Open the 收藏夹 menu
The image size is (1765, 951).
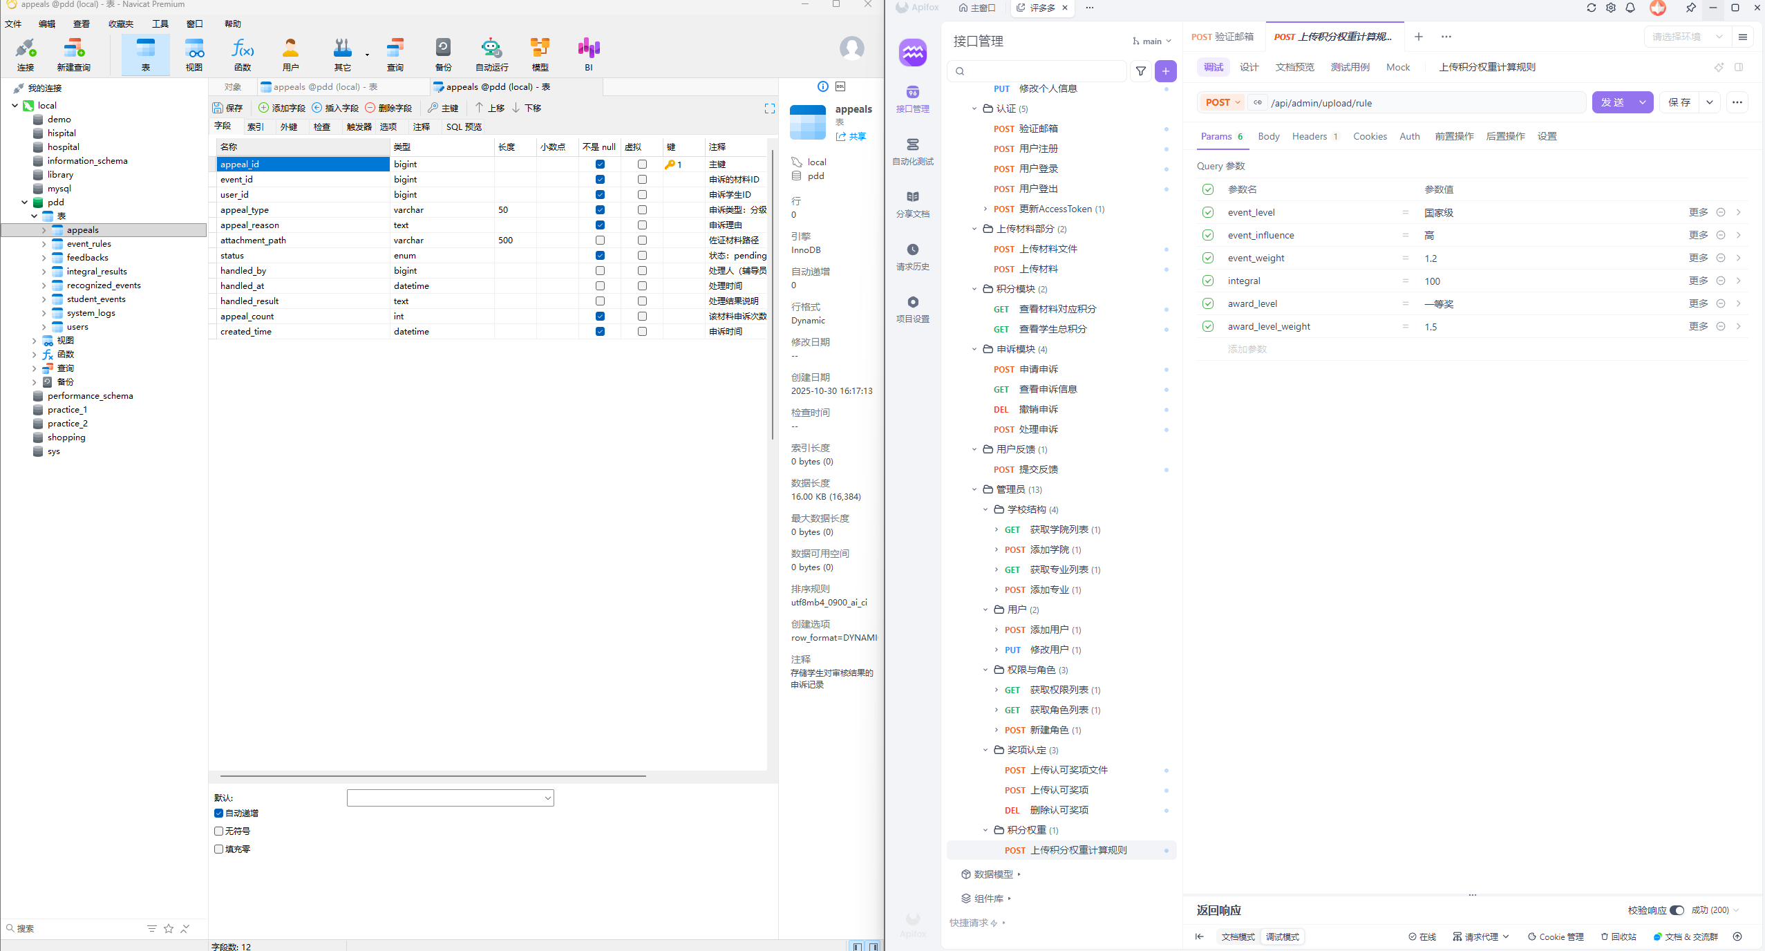point(120,23)
